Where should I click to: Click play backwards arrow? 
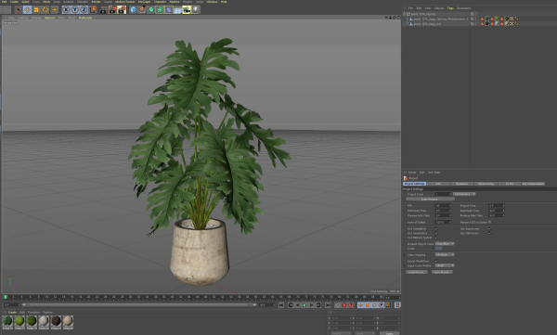pos(298,305)
